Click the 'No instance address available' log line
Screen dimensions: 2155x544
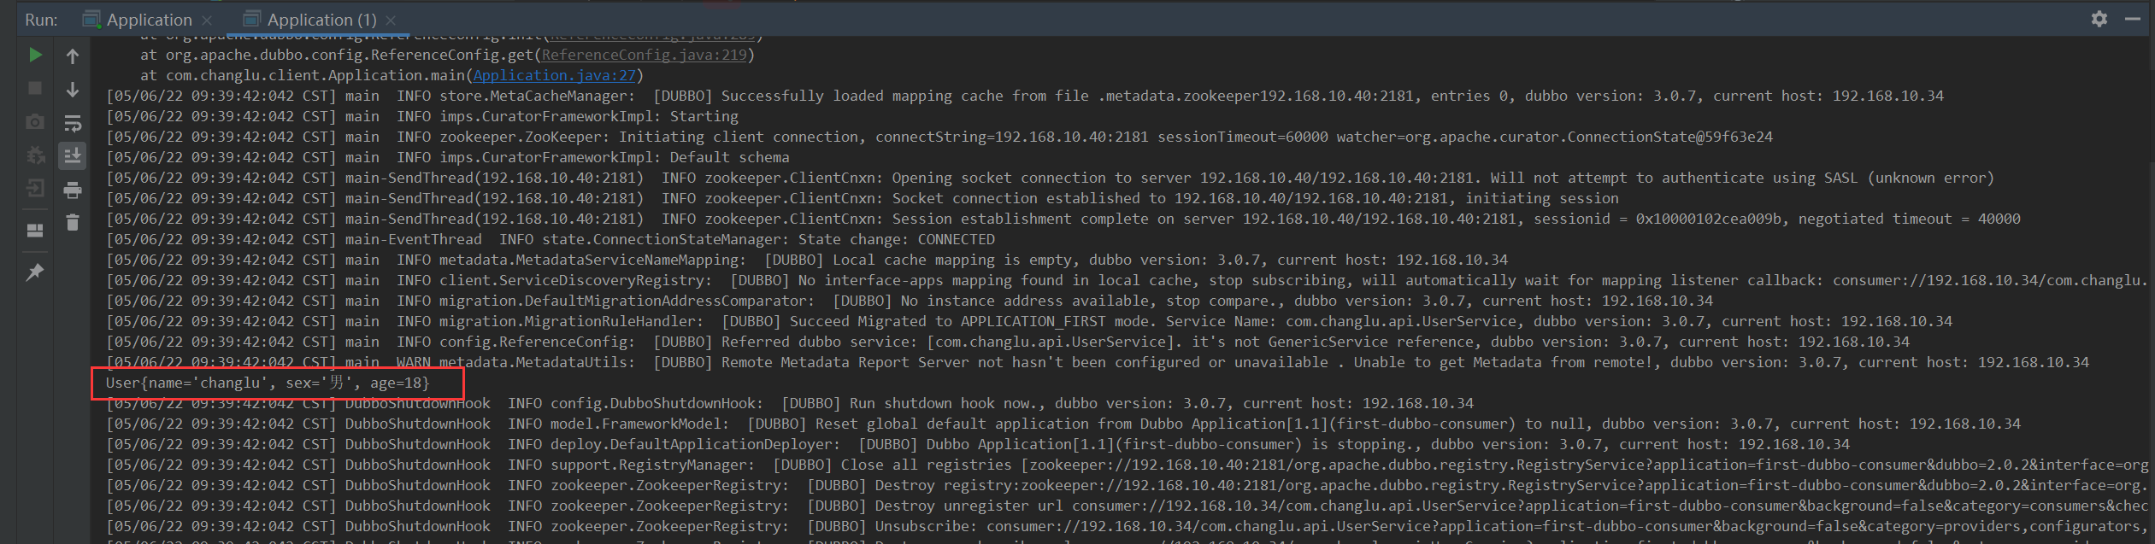(x=910, y=301)
